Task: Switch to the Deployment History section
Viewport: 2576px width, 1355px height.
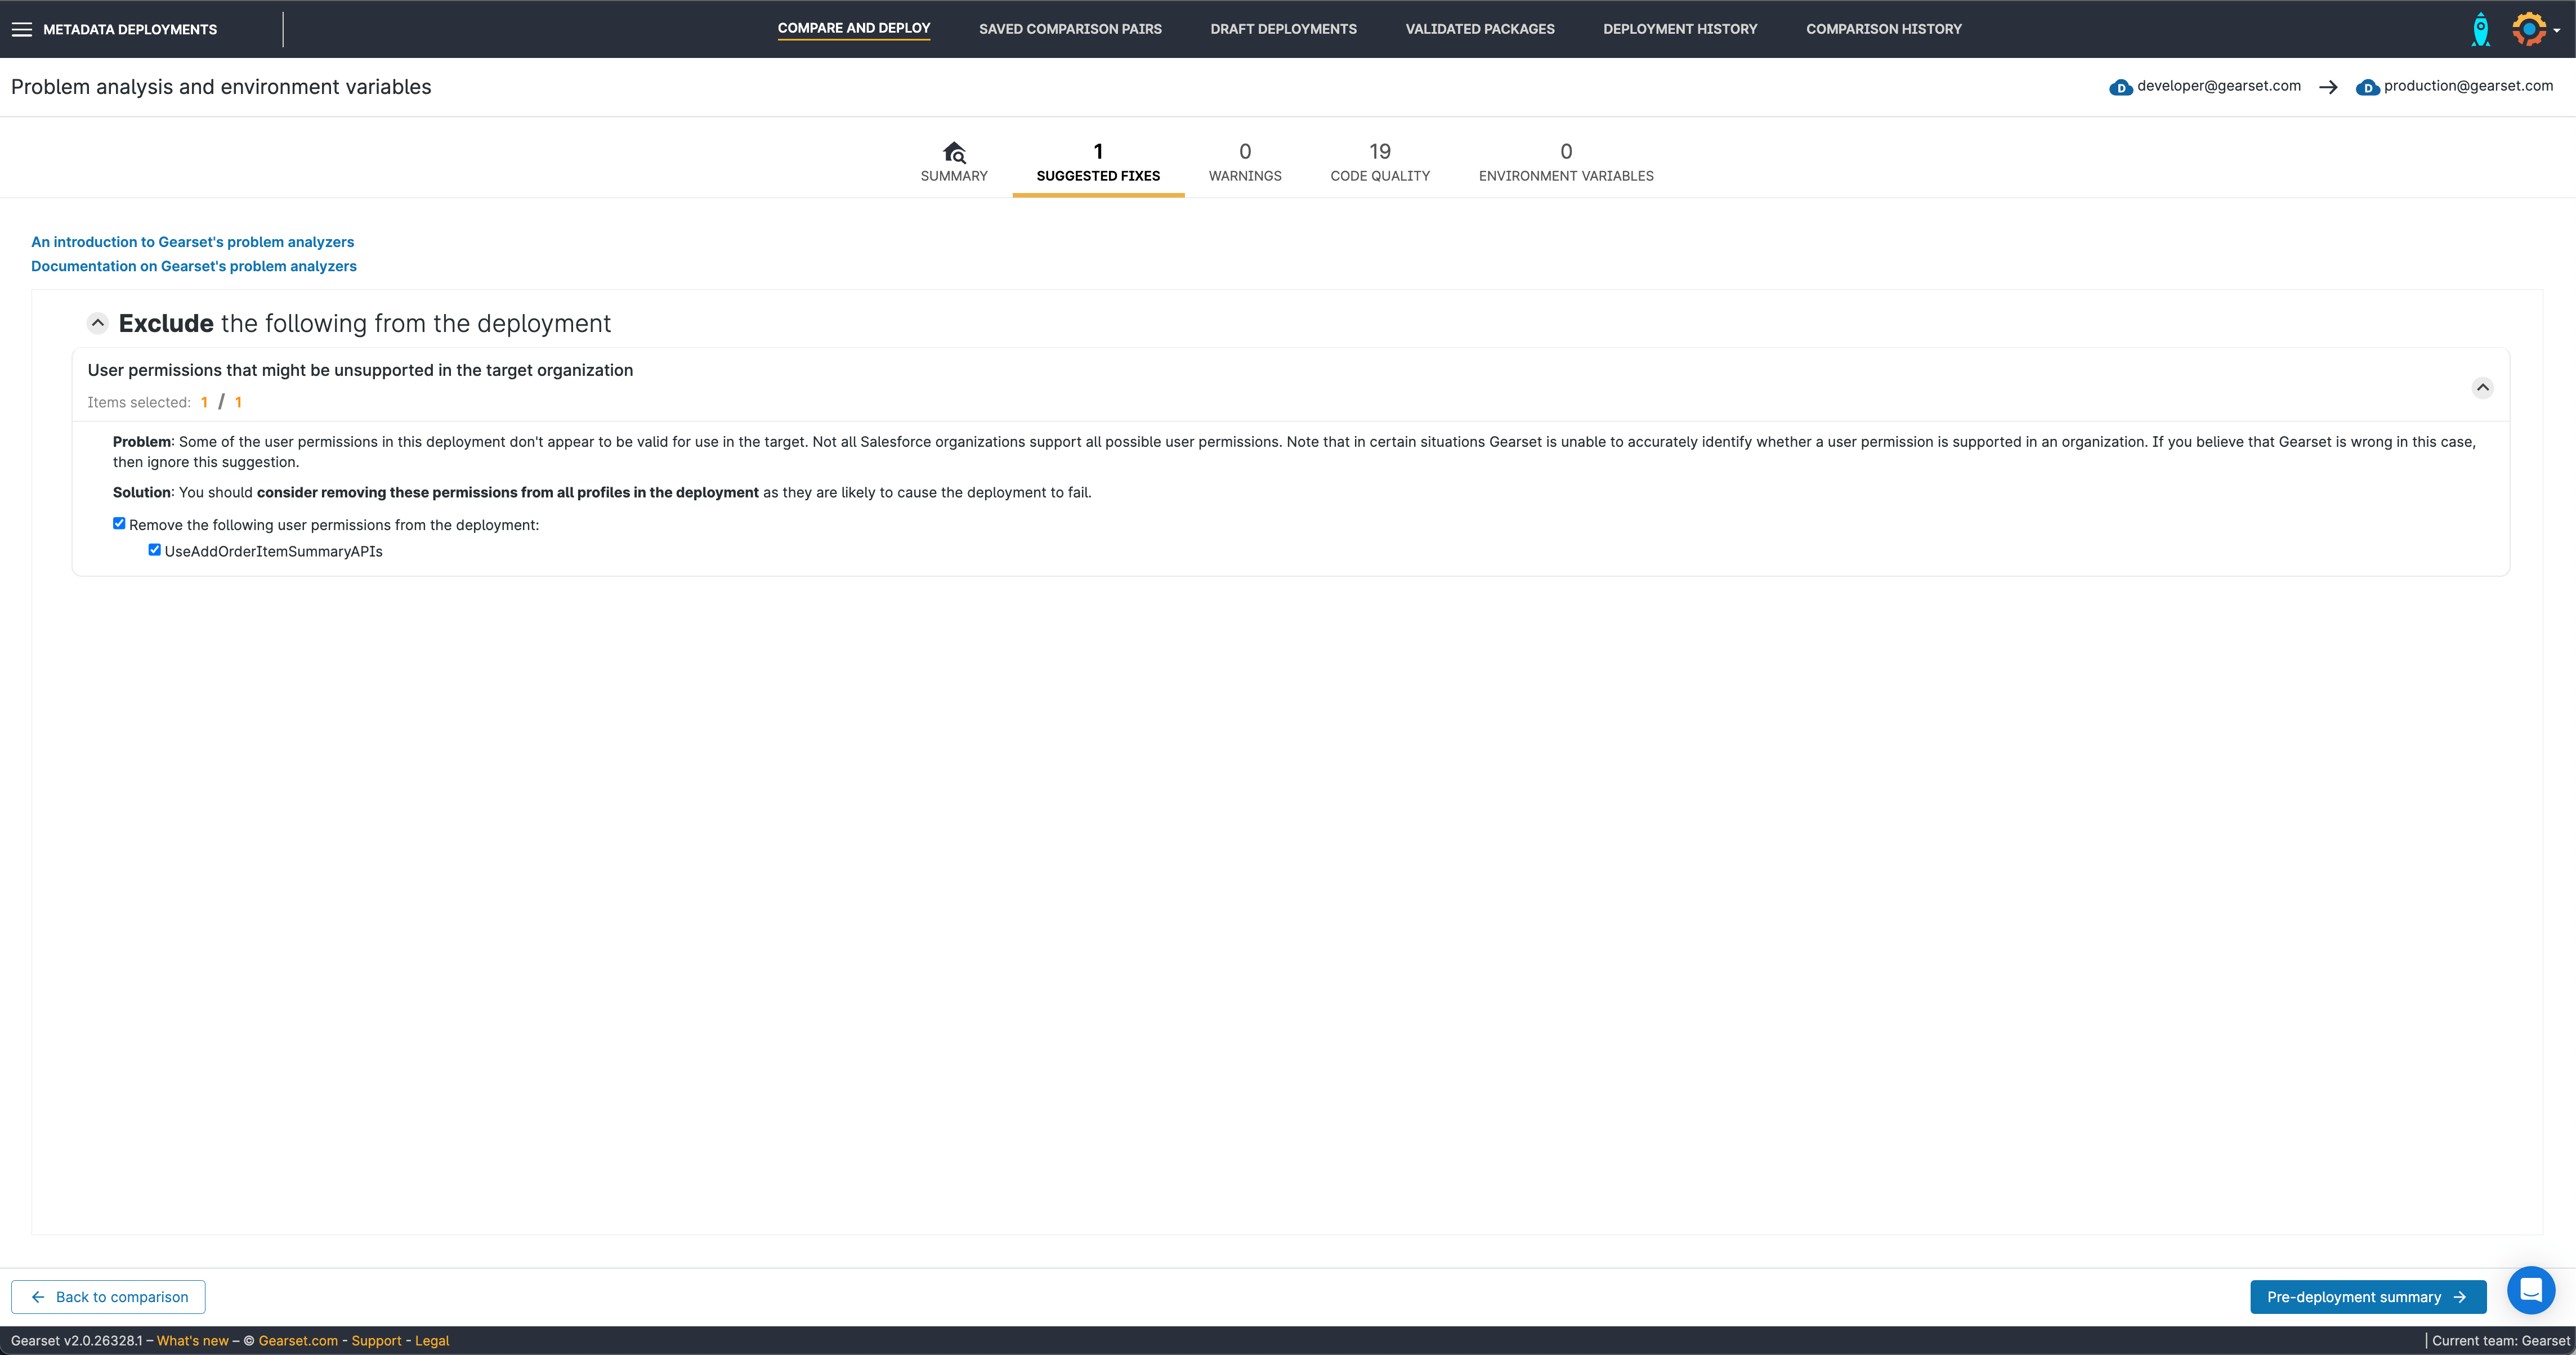Action: coord(1680,29)
